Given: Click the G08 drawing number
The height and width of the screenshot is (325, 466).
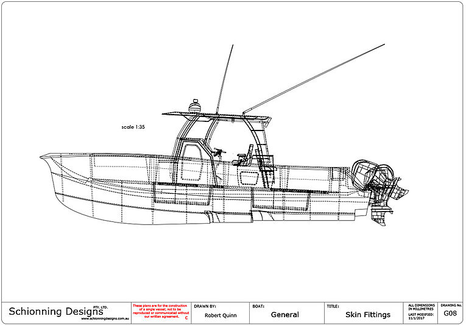Looking at the screenshot, I should pyautogui.click(x=450, y=313).
